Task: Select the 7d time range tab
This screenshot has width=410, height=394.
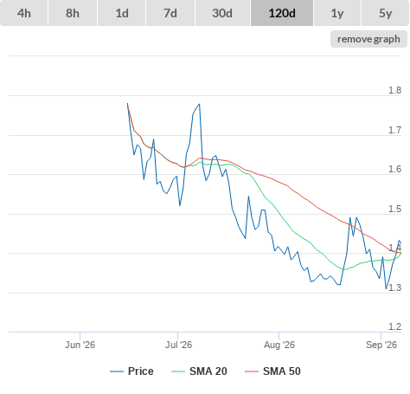Action: point(170,13)
